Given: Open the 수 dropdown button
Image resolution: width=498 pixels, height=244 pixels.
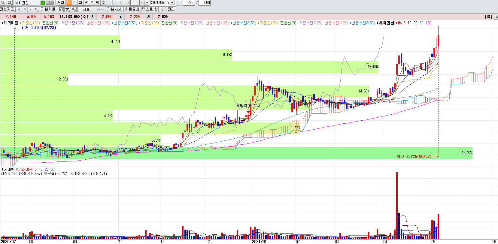Looking at the screenshot, I should [36, 9].
